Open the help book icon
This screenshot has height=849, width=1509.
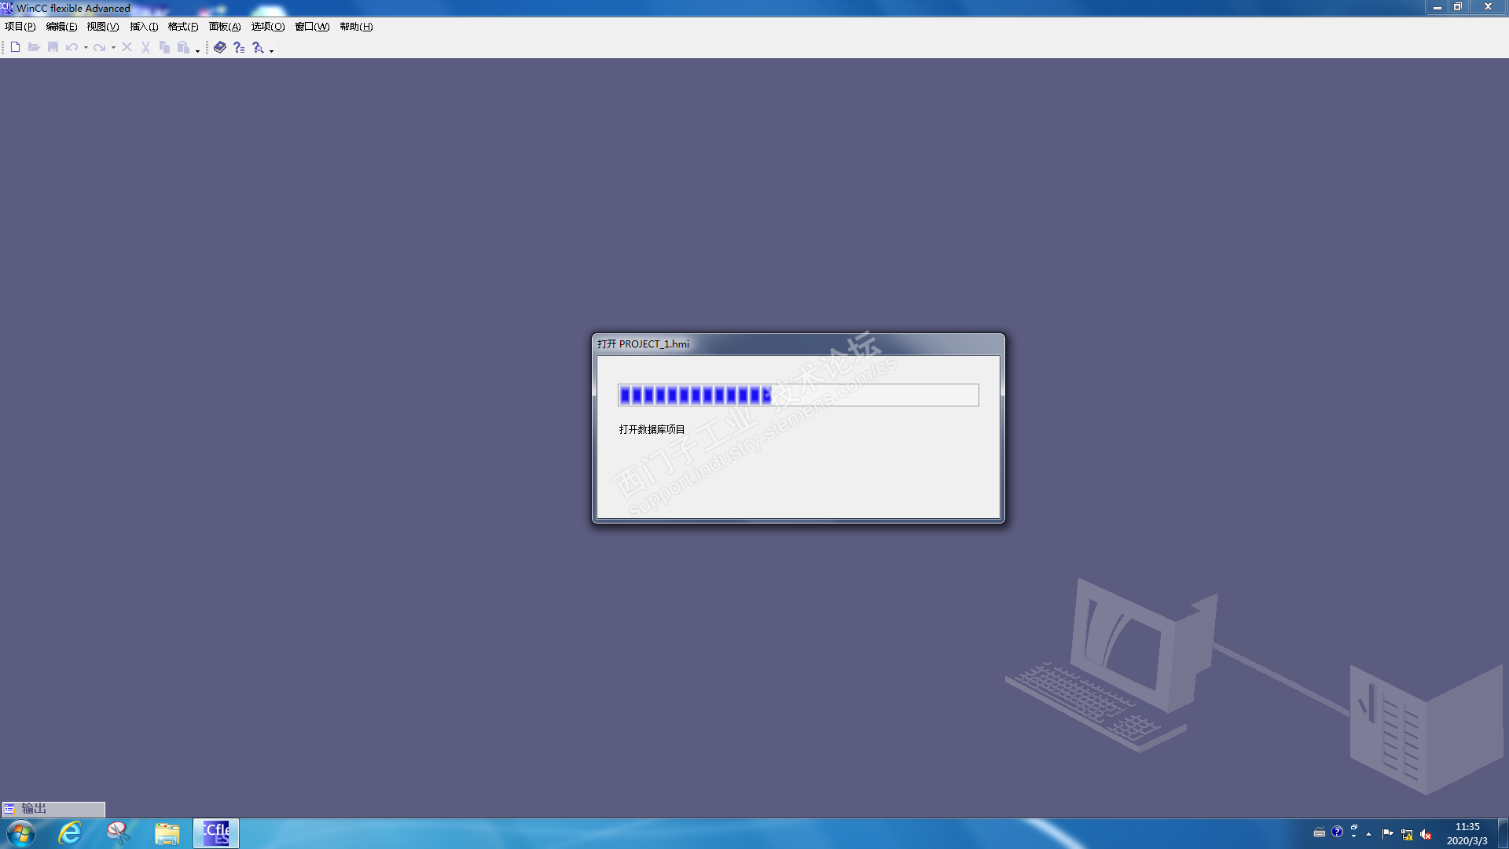pos(220,47)
